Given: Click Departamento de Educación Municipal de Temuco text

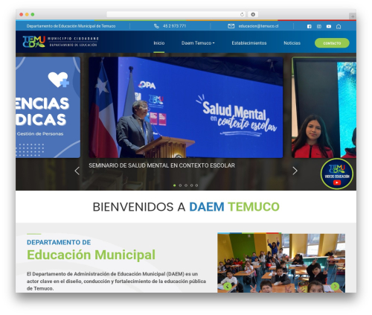Looking at the screenshot, I should [71, 26].
